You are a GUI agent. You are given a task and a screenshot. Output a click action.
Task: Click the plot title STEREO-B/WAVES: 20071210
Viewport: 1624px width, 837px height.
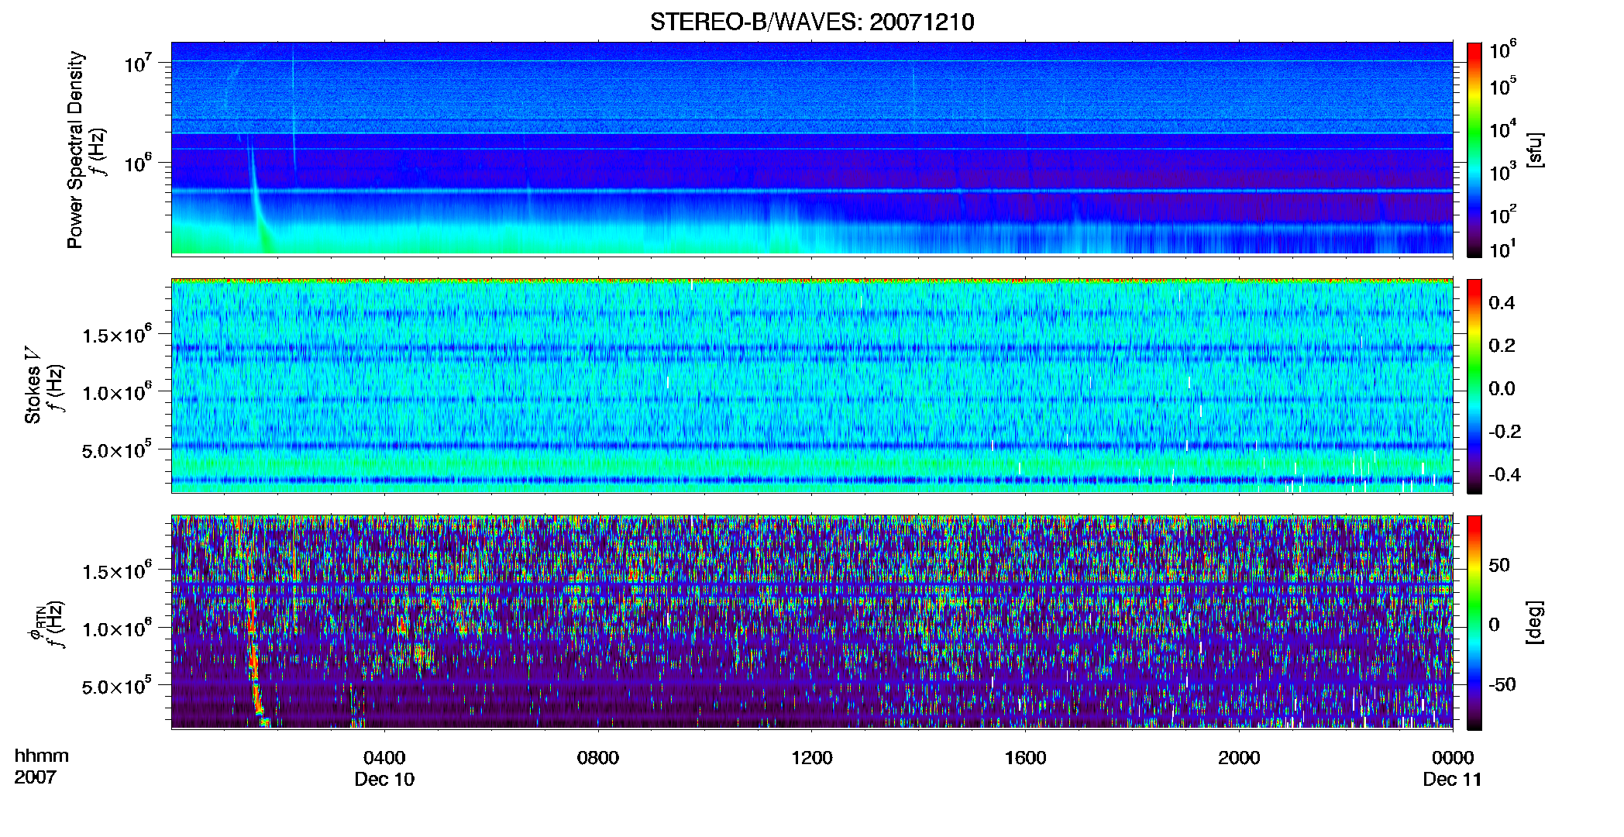(812, 22)
